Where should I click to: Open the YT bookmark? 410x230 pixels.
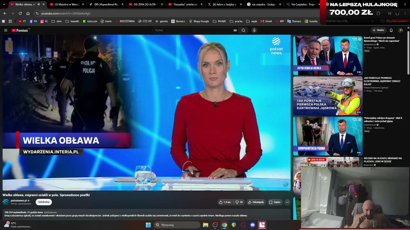(x=22, y=21)
